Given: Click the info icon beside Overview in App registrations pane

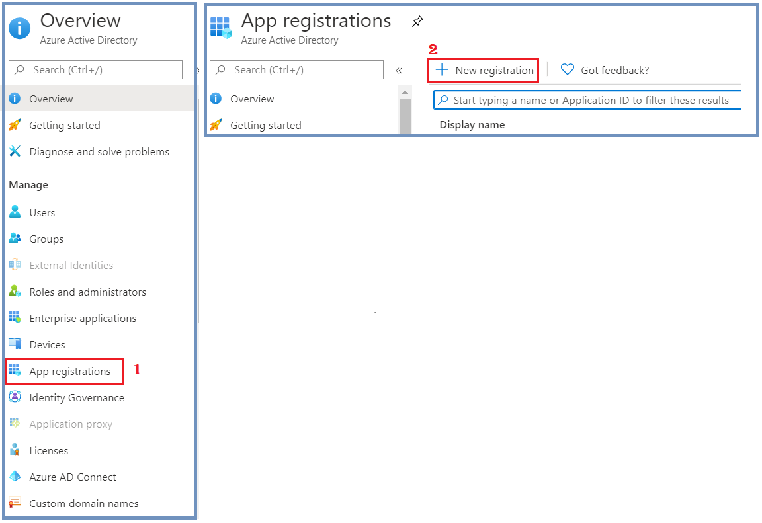Looking at the screenshot, I should pyautogui.click(x=216, y=99).
